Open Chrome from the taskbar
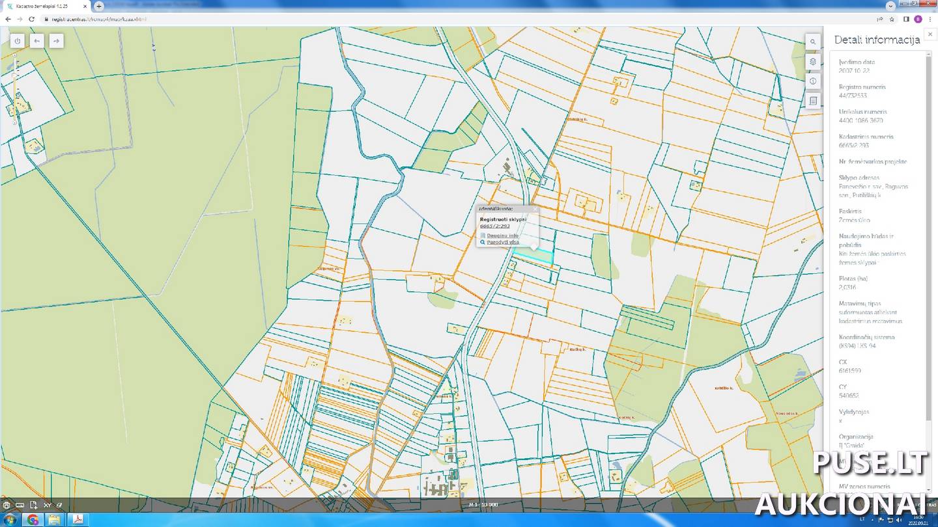 [x=33, y=519]
